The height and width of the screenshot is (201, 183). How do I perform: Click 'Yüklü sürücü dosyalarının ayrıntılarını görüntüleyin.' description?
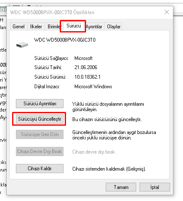tap(108, 107)
